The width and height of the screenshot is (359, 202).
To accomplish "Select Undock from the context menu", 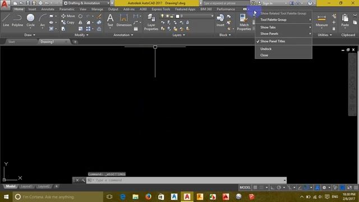I will coord(283,49).
